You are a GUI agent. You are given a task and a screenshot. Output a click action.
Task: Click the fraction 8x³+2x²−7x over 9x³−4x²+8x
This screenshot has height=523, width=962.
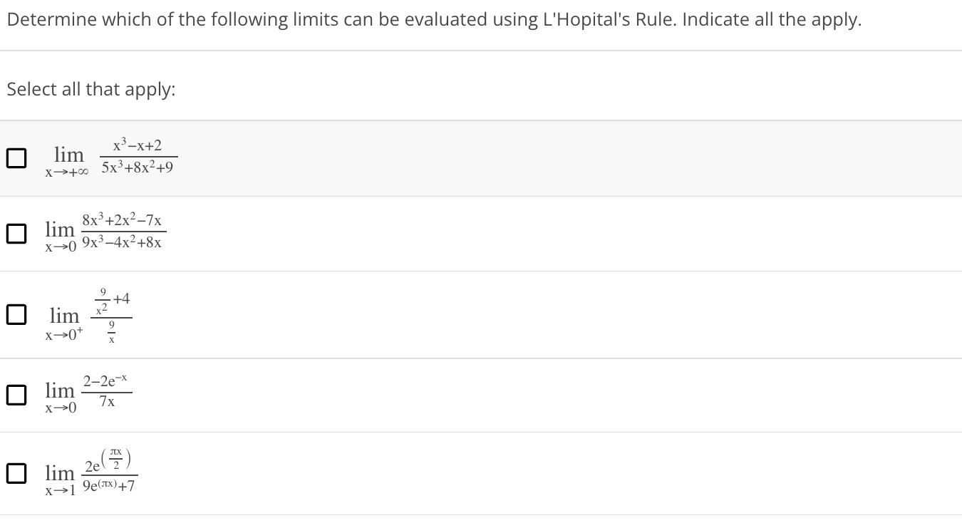coord(123,232)
